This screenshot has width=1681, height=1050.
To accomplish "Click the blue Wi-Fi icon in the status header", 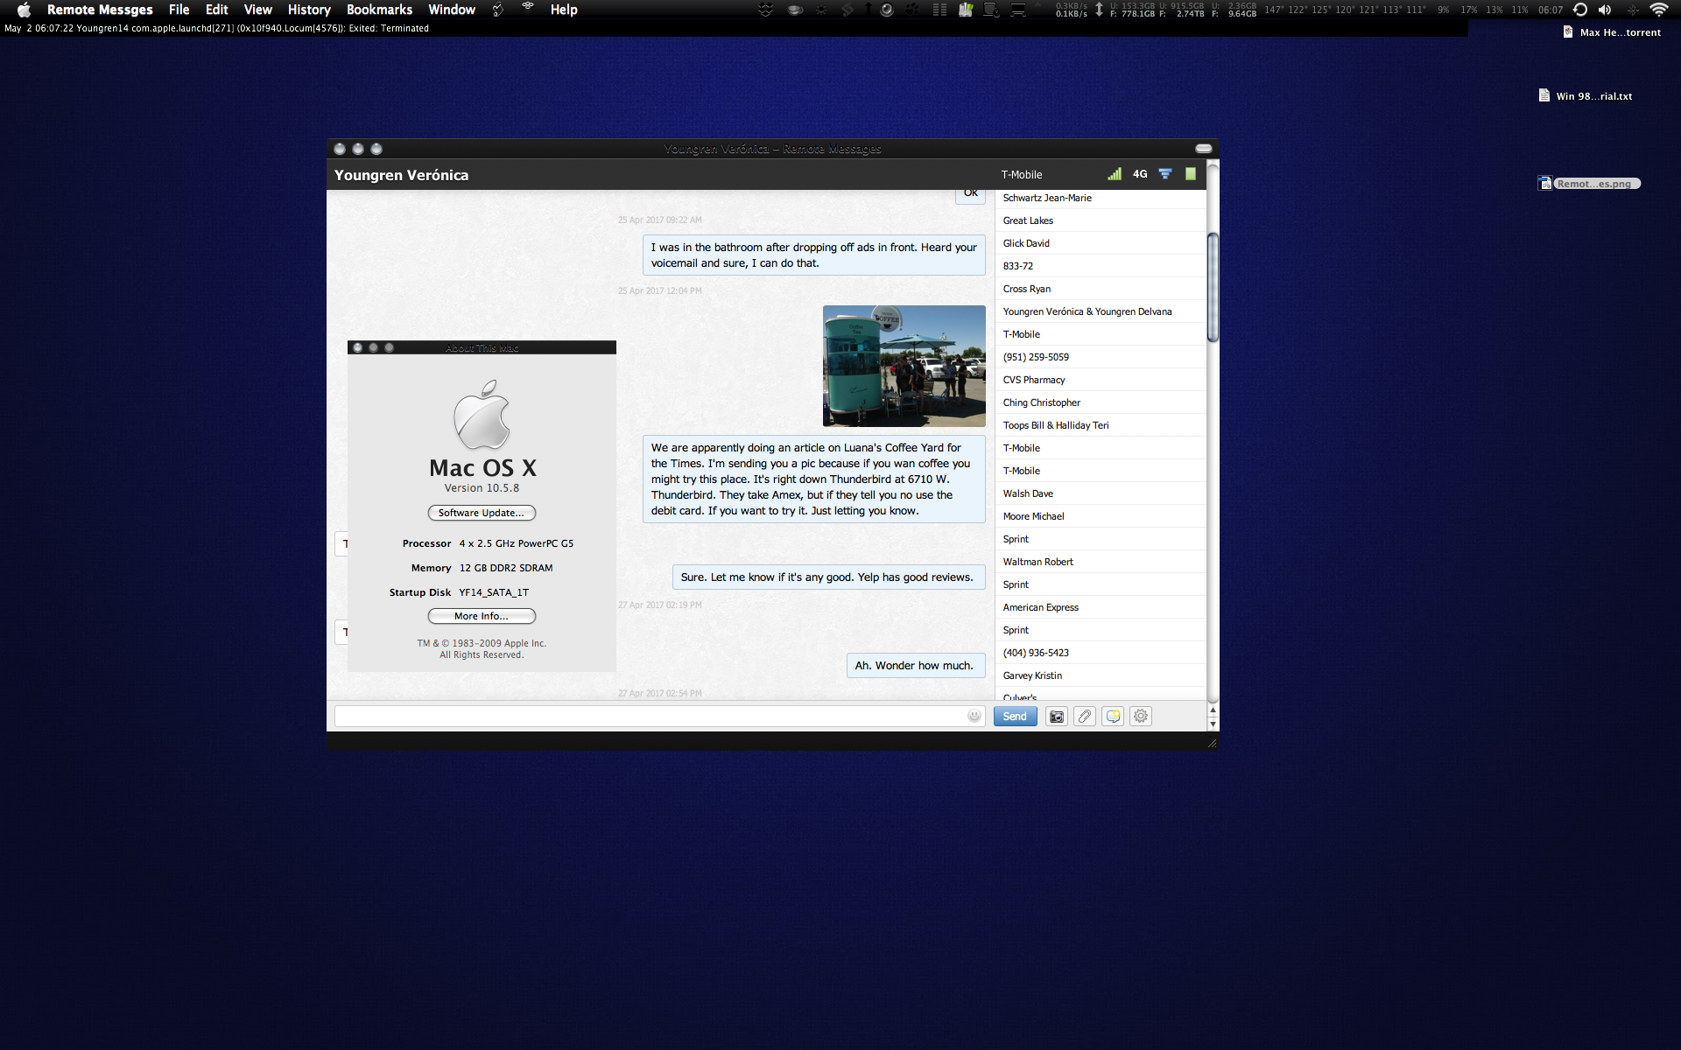I will point(1165,174).
